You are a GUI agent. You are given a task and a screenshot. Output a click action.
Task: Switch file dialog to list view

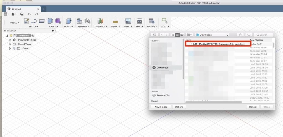pyautogui.click(x=177, y=35)
